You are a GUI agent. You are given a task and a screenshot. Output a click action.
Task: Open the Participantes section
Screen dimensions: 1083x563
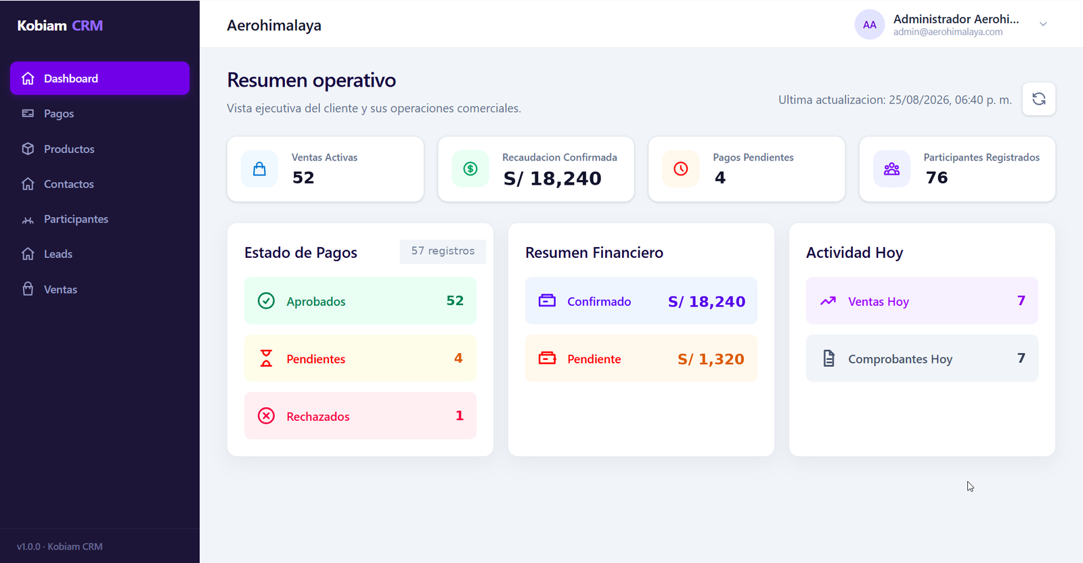100,219
